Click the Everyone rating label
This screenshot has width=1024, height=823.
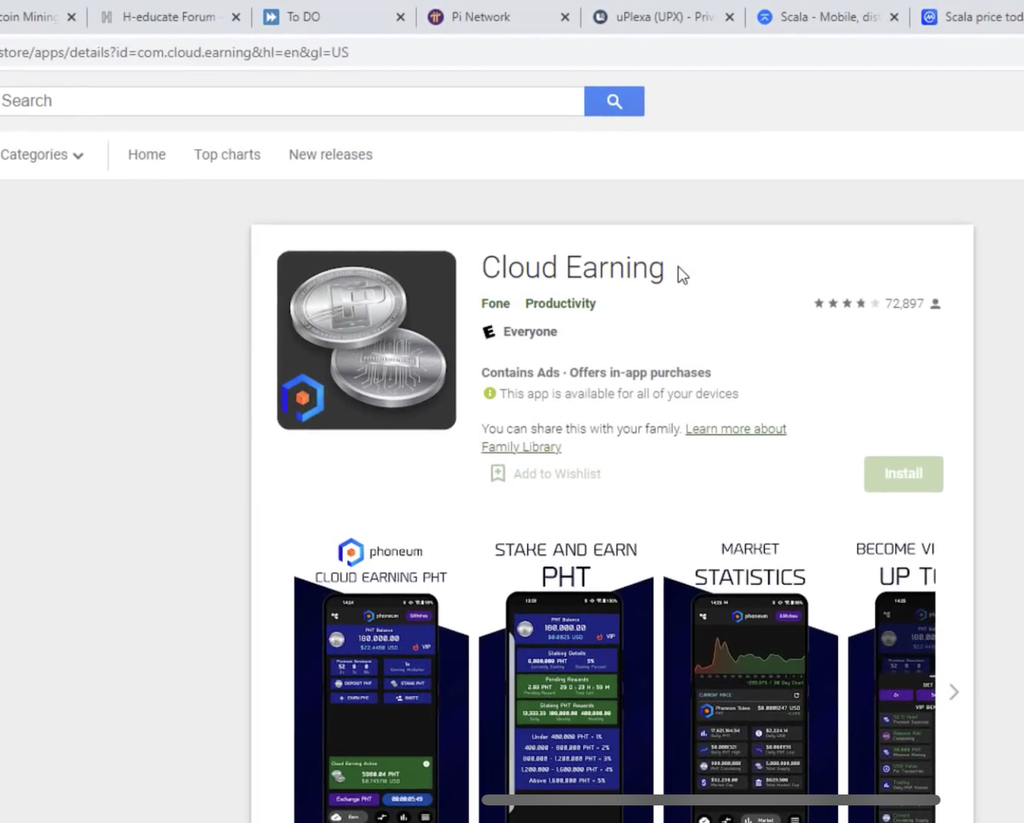(x=530, y=332)
